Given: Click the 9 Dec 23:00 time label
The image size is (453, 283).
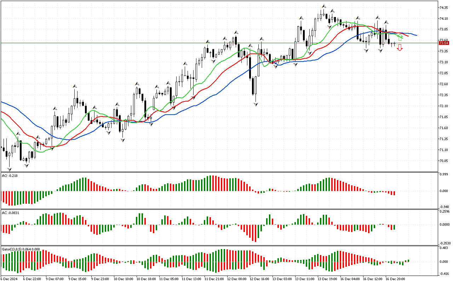Looking at the screenshot, I should [100, 279].
